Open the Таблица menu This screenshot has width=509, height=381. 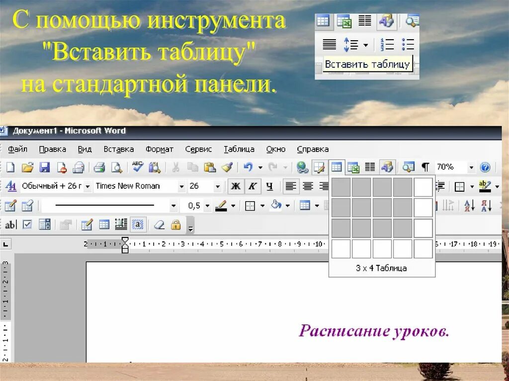(239, 149)
